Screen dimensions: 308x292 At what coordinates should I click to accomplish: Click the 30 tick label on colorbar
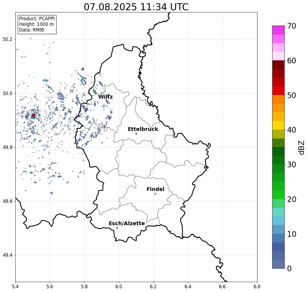pos(292,165)
